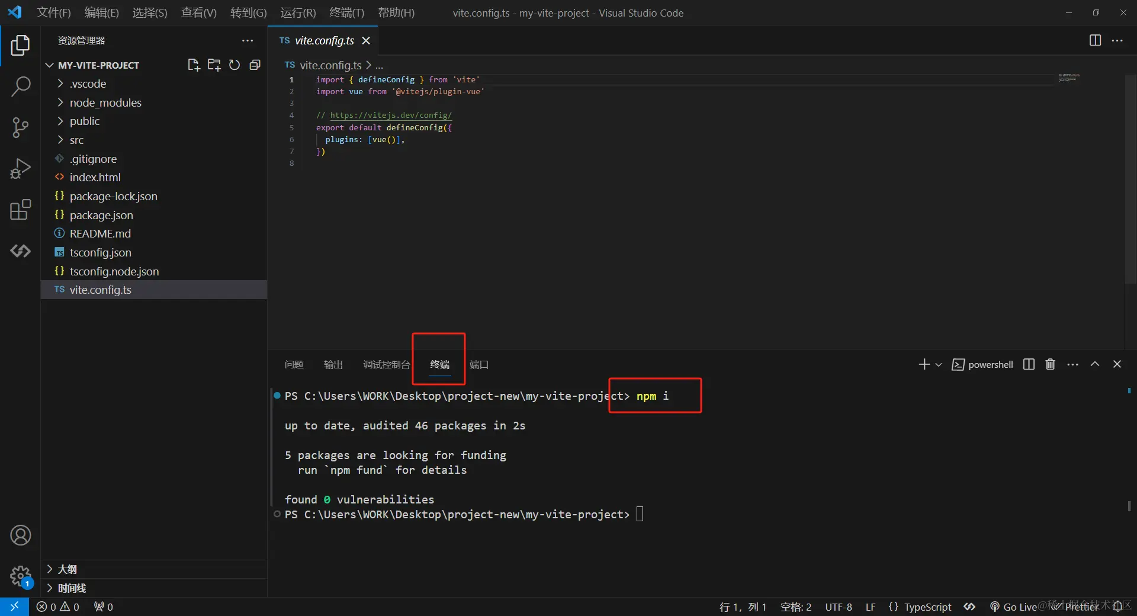Close the bottom panel
The image size is (1137, 616).
coord(1117,364)
